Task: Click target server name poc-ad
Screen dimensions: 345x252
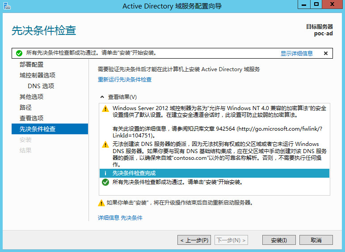Action: tap(323, 34)
